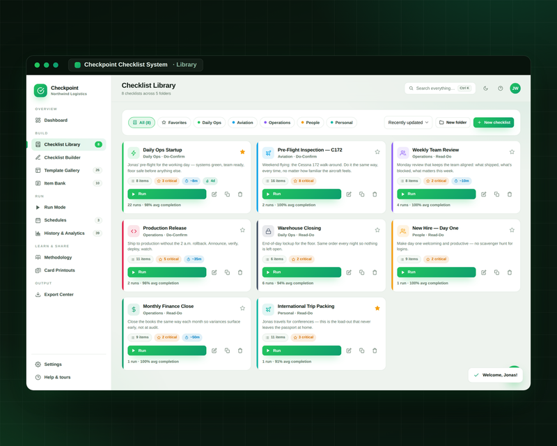This screenshot has width=557, height=446.
Task: Delete Production Release checklist
Action: coord(240,272)
